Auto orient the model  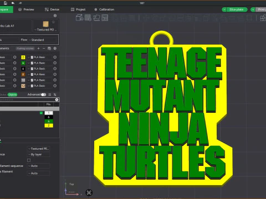[96, 18]
